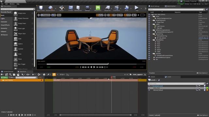This screenshot has height=117, width=209.
Task: Click the Sequencer camera icon
Action: coord(14,75)
